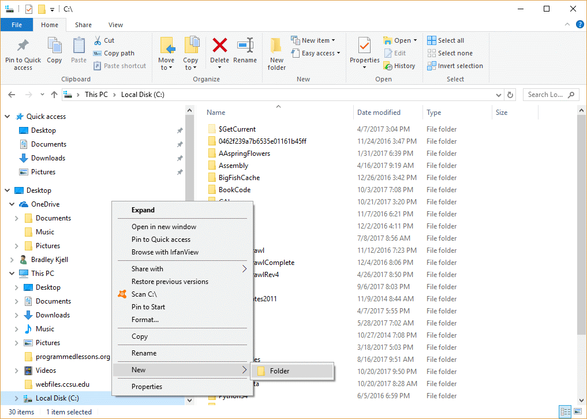Choose Copy path in the ribbon
Viewport: 587px width, 419px height.
click(114, 53)
